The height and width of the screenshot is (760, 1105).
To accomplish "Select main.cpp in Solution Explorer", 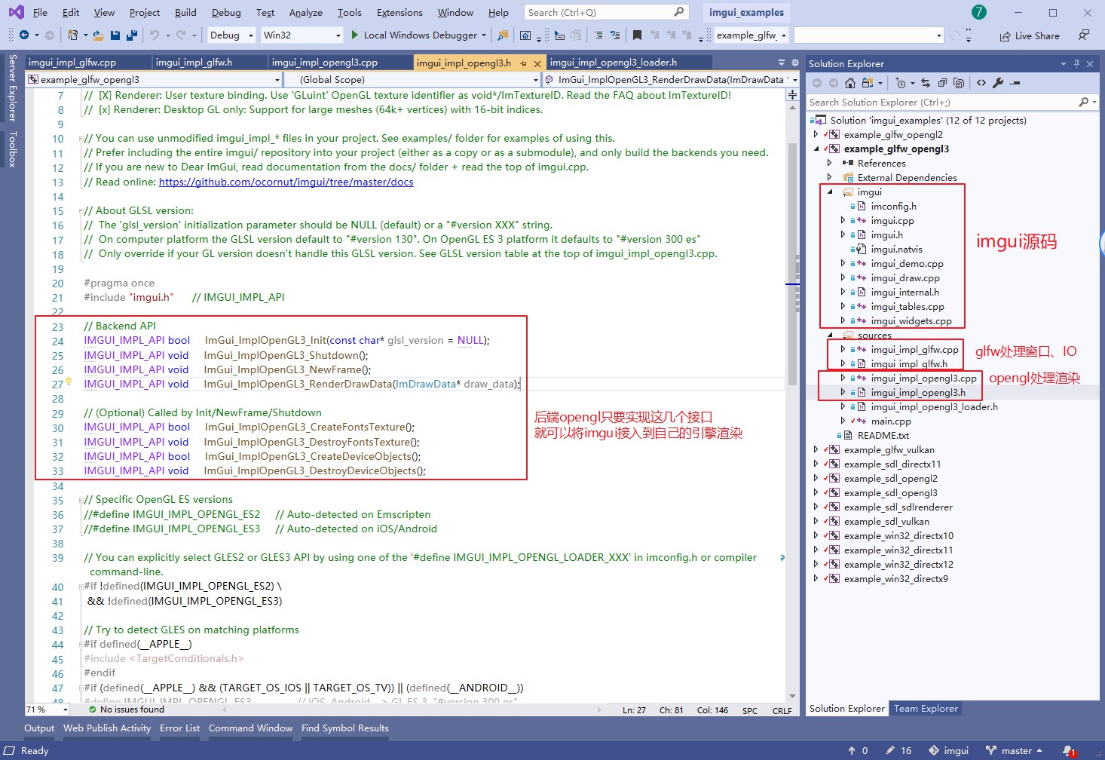I will click(890, 421).
